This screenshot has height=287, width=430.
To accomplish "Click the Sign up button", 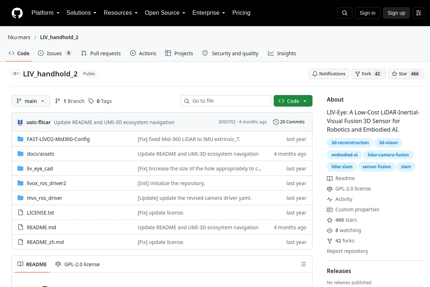I will coord(396,13).
